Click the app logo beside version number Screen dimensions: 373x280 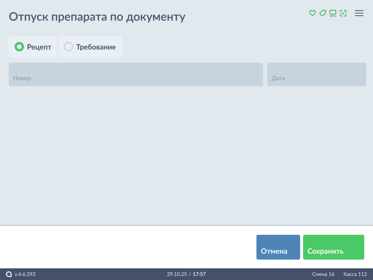click(9, 274)
